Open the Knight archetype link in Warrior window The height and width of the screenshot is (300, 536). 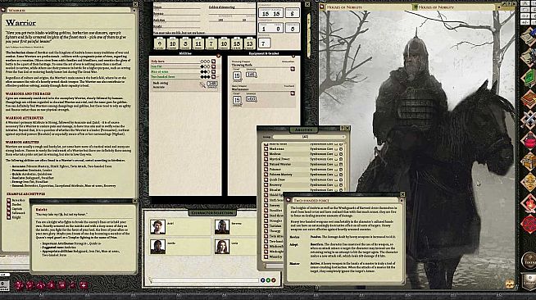(9, 217)
